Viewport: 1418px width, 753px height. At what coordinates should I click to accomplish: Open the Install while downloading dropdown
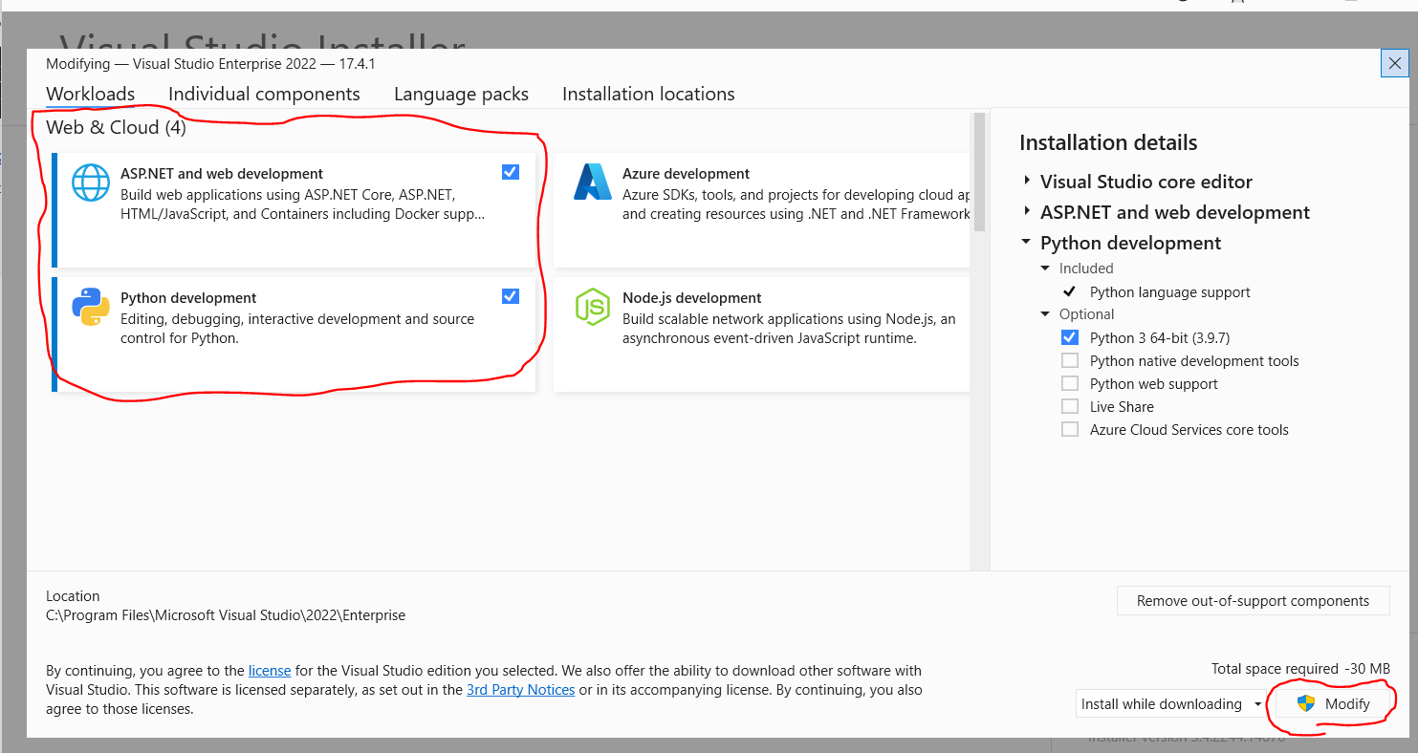tap(1170, 704)
